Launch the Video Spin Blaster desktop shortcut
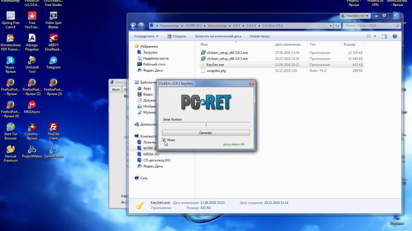 coord(53,20)
